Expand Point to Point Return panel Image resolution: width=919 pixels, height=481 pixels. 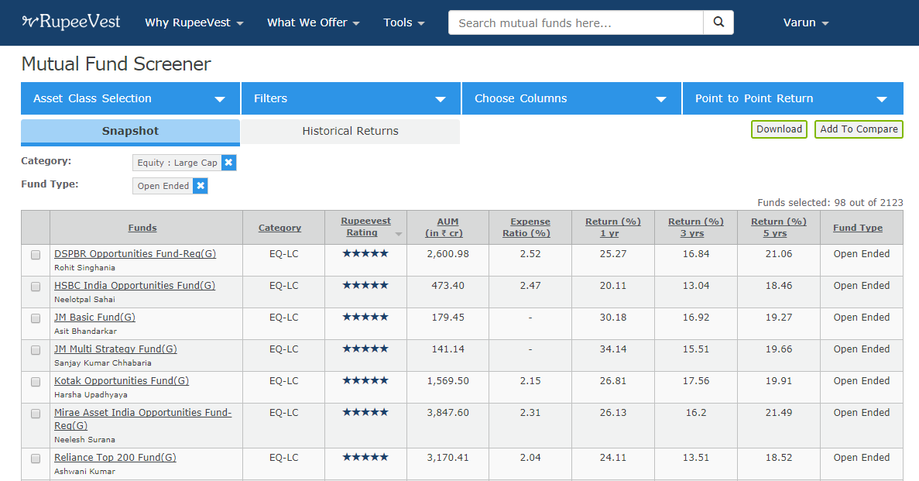point(793,98)
